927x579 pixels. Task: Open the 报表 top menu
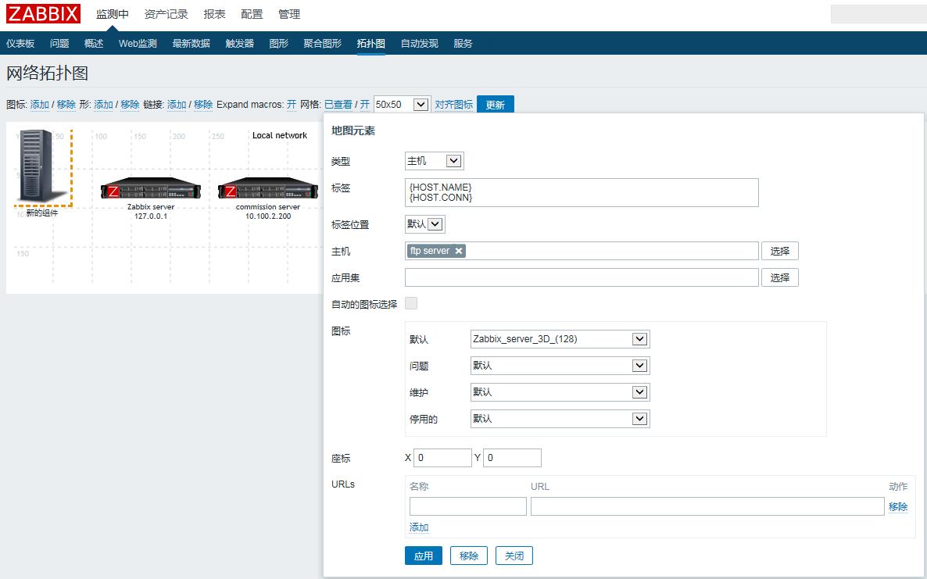215,14
